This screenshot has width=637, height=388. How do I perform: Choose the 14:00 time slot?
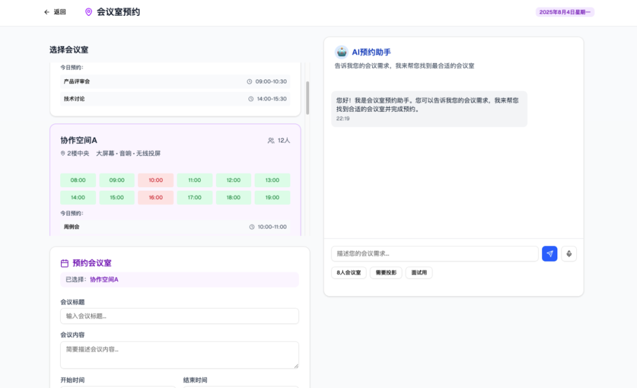coord(78,197)
